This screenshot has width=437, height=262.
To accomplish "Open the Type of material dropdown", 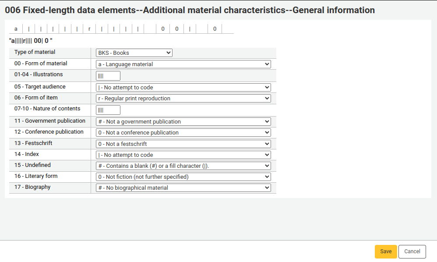I will [x=134, y=53].
